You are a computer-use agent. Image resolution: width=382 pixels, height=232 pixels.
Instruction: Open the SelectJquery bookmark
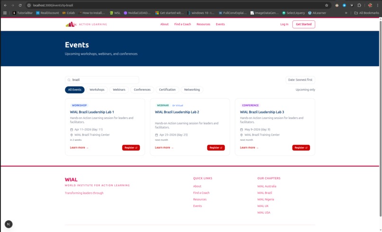(293, 13)
